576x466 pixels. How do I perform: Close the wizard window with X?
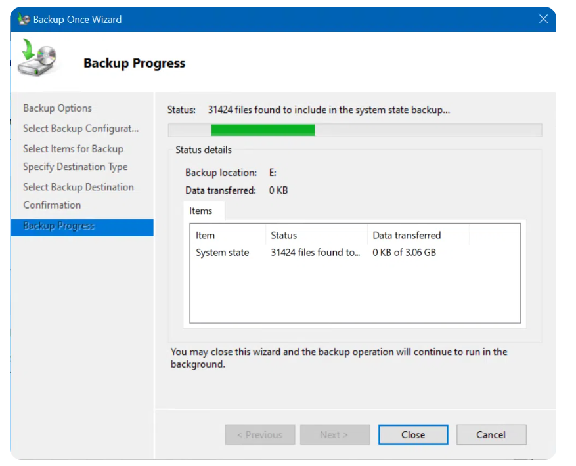click(543, 19)
